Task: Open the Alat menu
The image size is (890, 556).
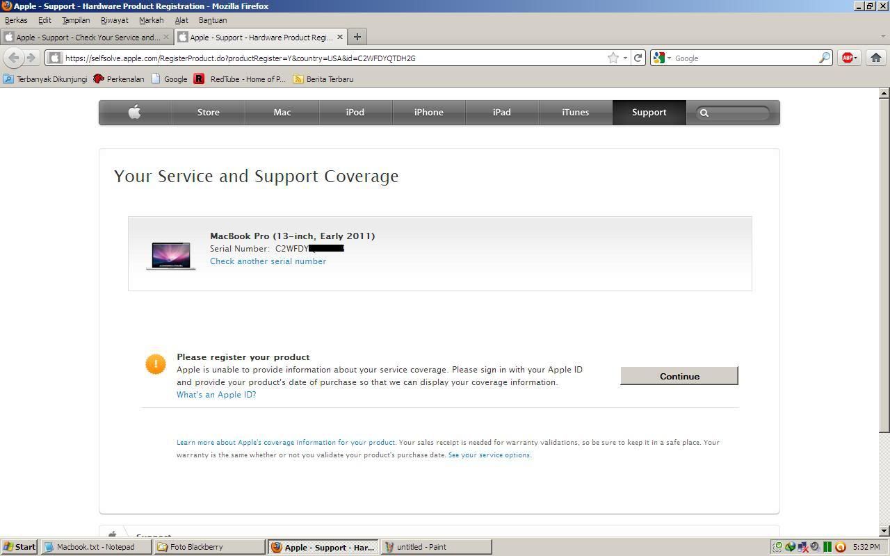Action: pos(181,20)
